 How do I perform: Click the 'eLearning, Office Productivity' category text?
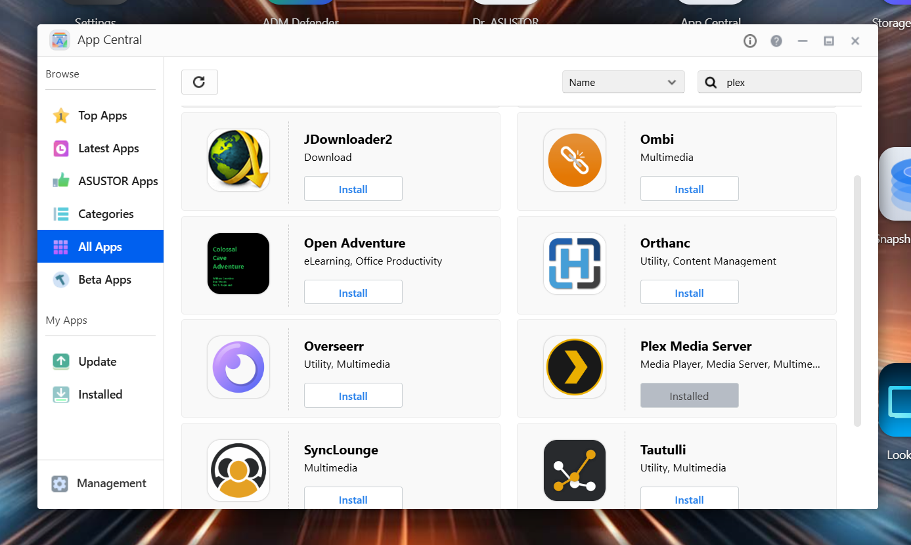coord(373,261)
